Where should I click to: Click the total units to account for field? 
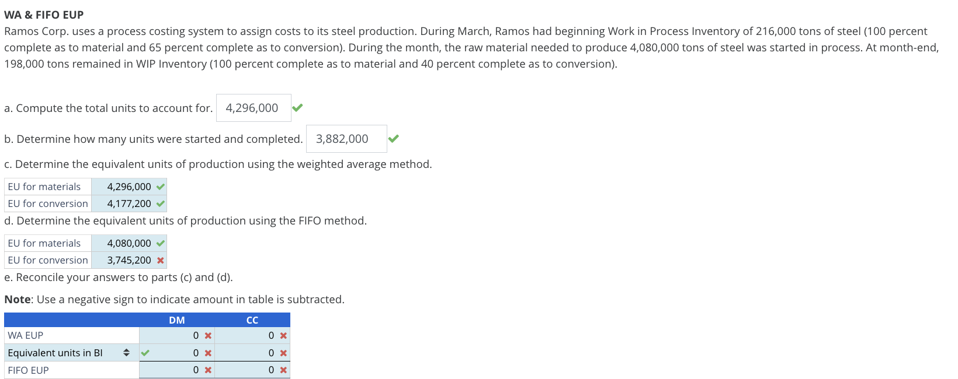point(254,108)
